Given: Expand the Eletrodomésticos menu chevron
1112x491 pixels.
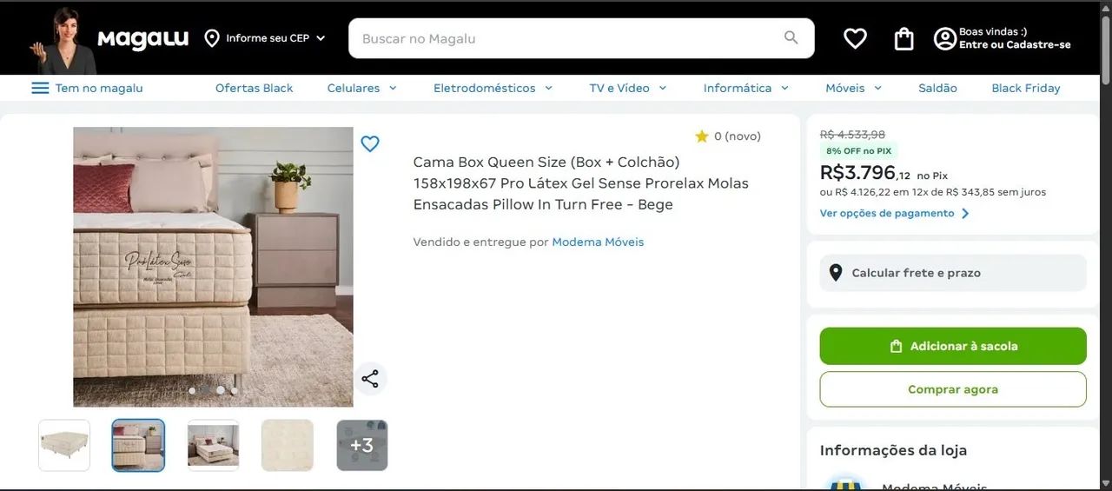Looking at the screenshot, I should point(548,88).
